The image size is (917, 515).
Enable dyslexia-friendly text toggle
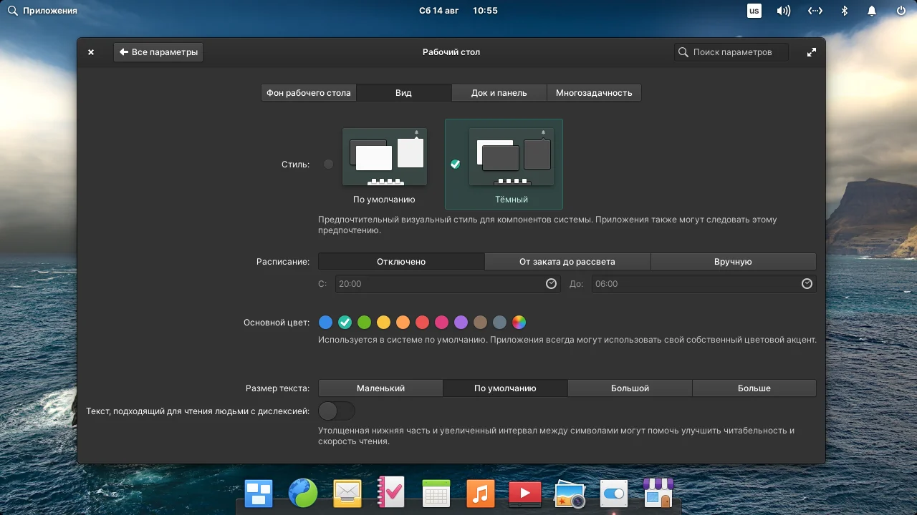click(337, 411)
